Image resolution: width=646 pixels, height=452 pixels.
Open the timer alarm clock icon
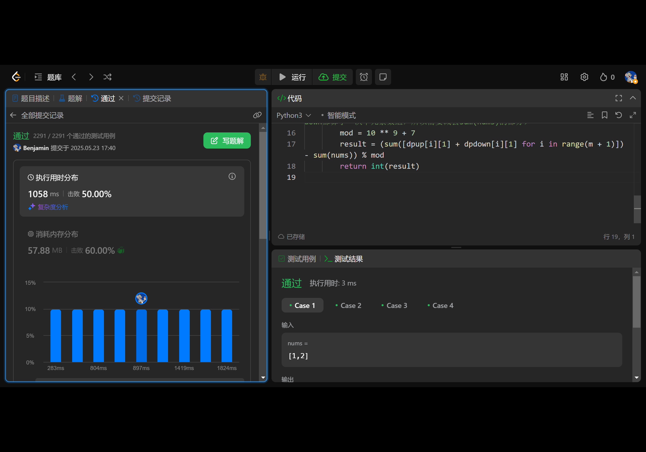(x=364, y=77)
